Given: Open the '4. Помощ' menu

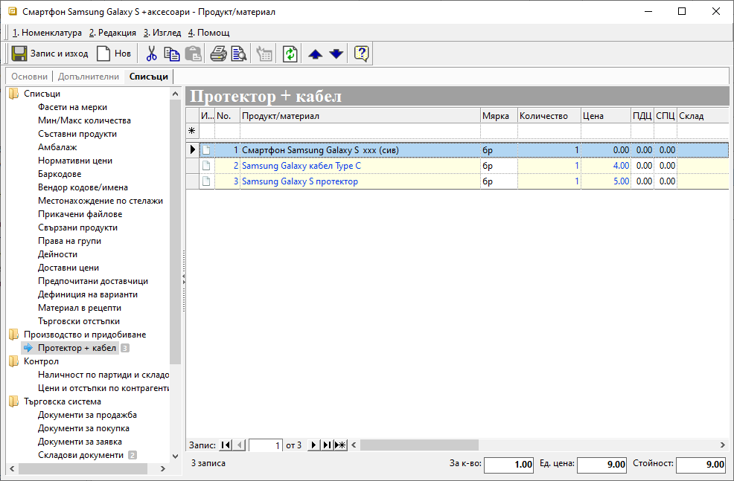Looking at the screenshot, I should click(x=208, y=33).
